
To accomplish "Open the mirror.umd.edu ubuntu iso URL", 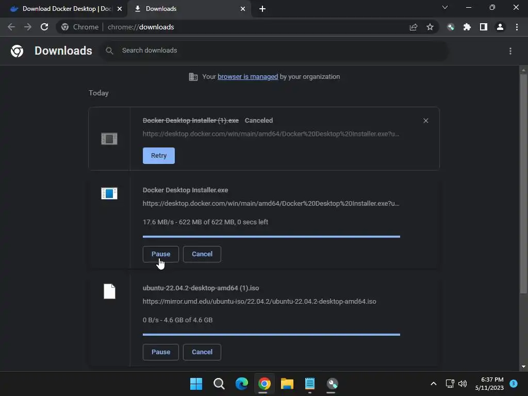I will click(259, 302).
